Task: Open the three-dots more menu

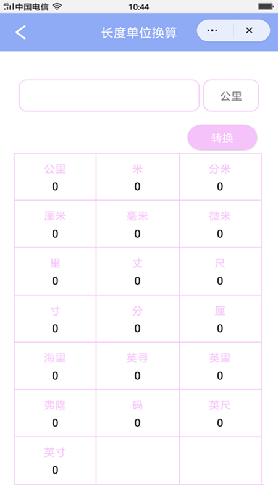Action: click(212, 30)
